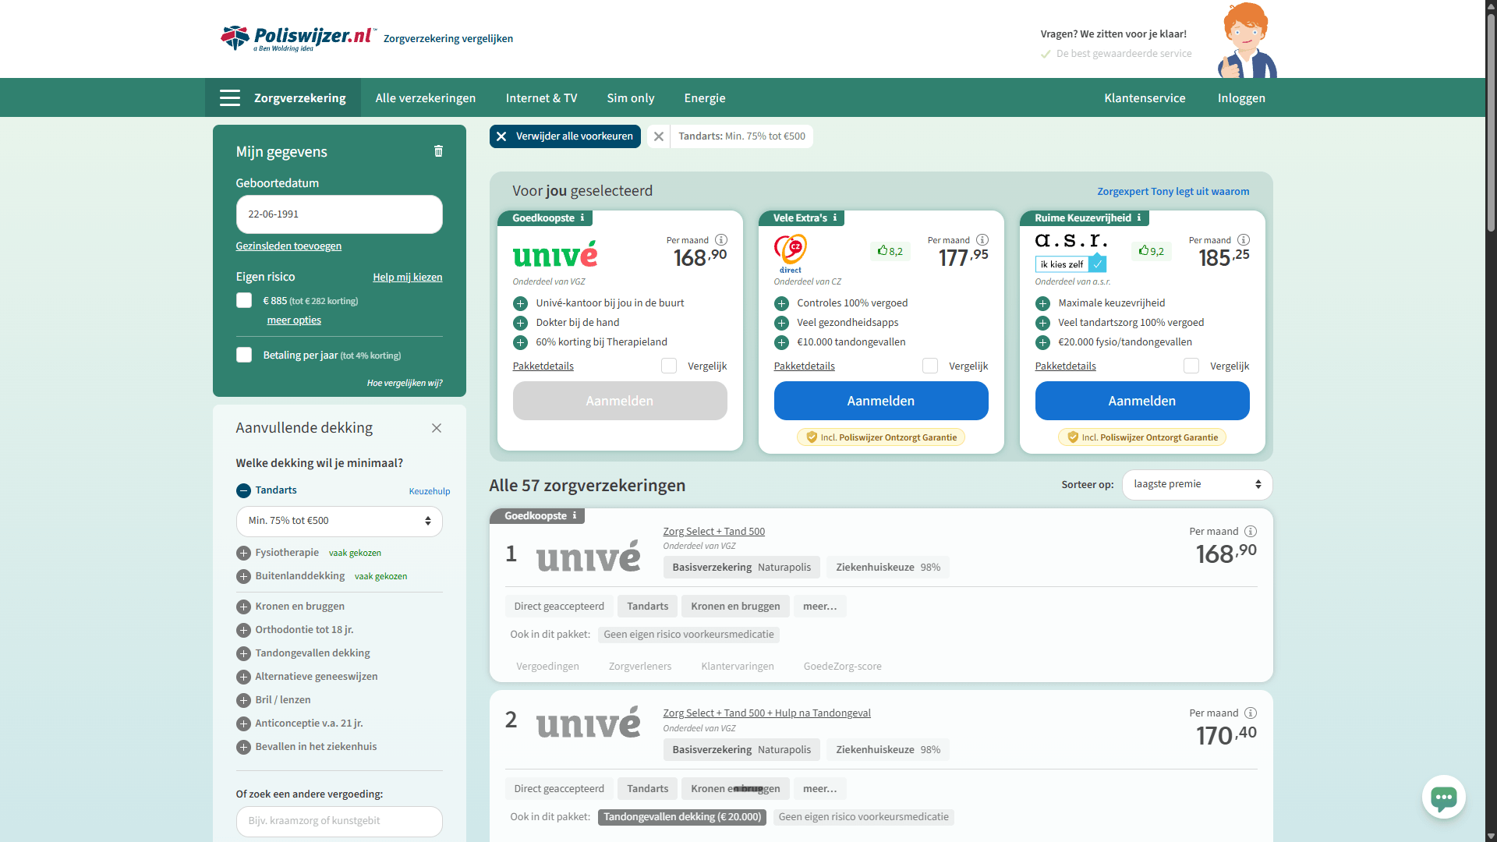Close the Aanvullende dekking panel
Viewport: 1497px width, 842px height.
click(437, 428)
